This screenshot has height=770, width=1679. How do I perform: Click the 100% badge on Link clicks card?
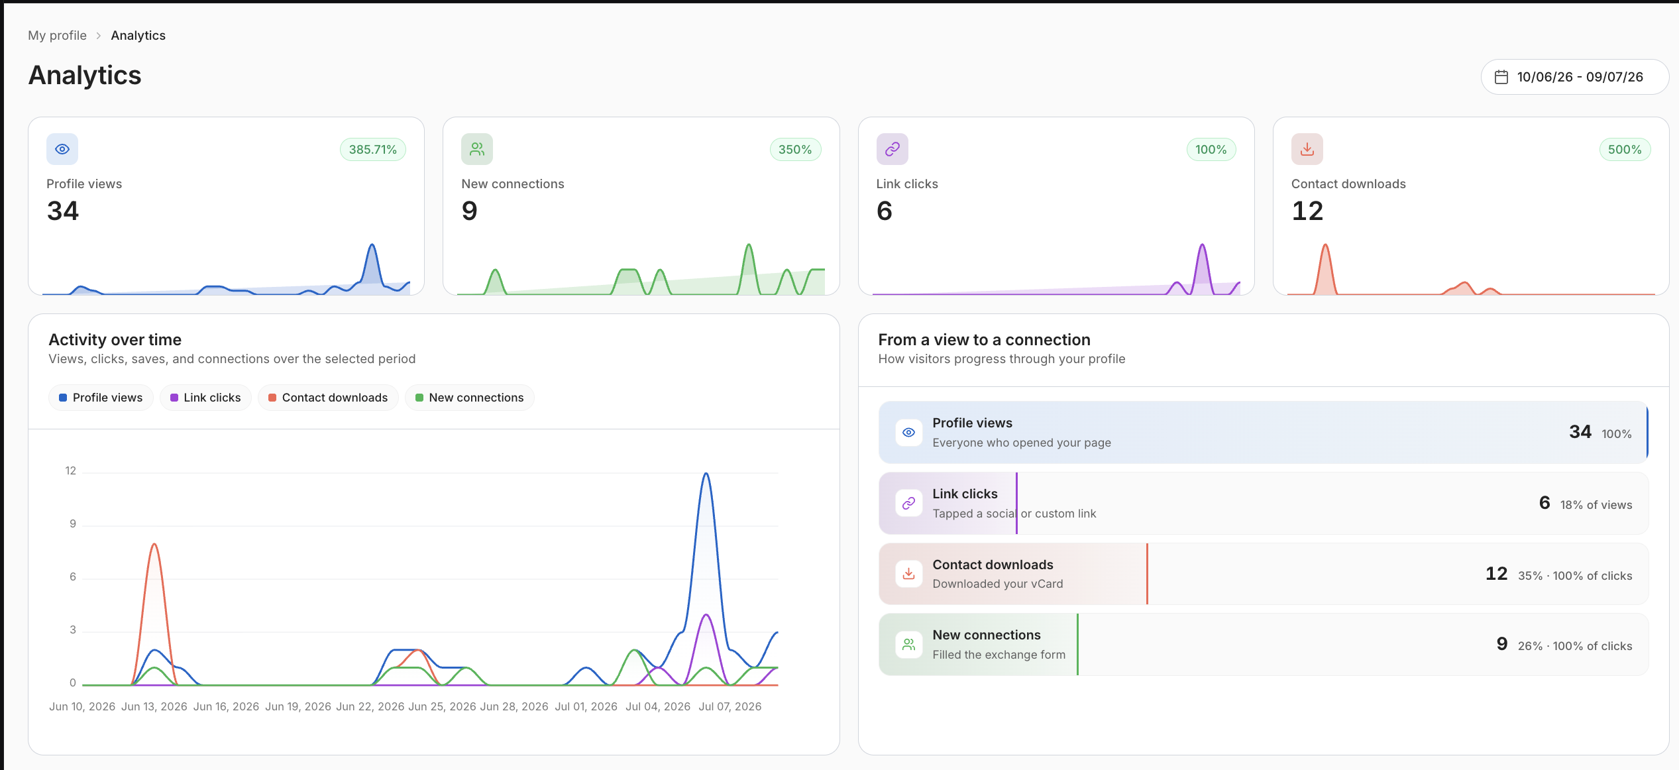[1211, 150]
